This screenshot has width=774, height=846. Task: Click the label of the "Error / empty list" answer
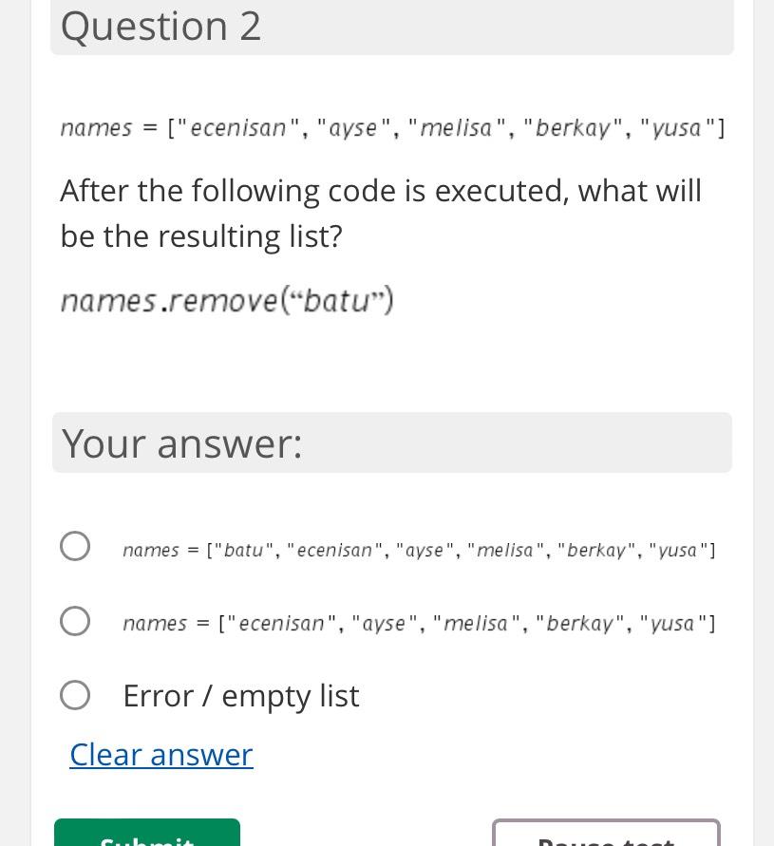point(240,695)
